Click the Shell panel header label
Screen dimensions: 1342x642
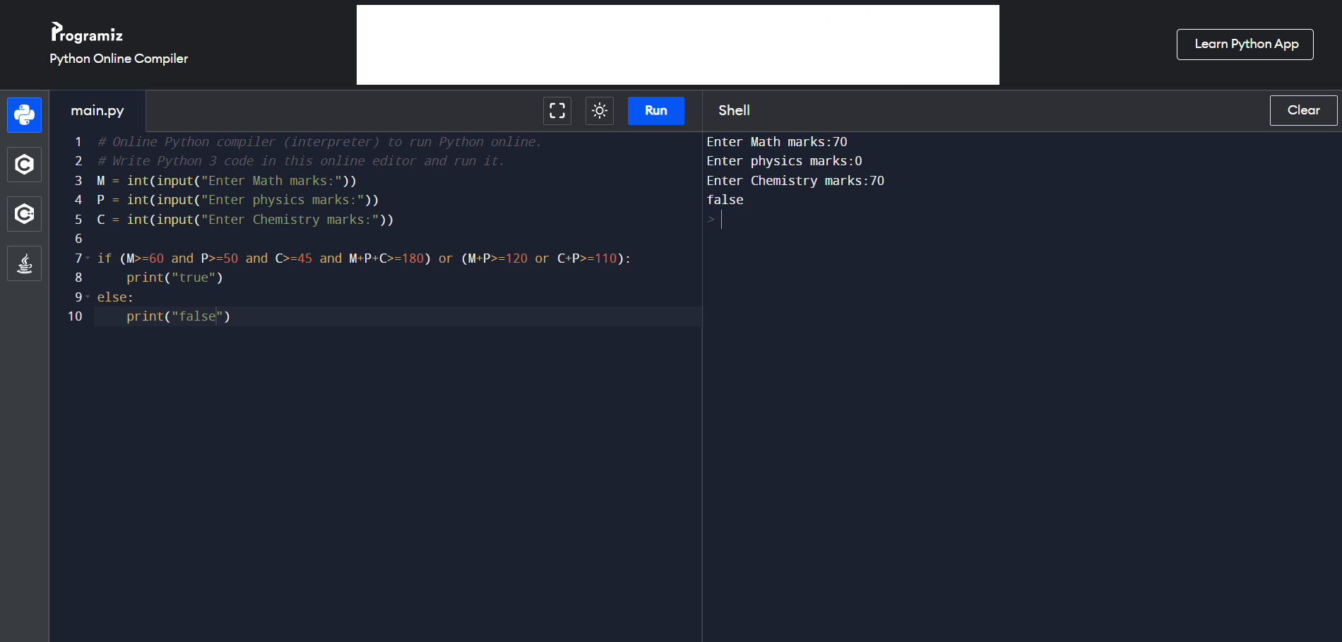734,111
